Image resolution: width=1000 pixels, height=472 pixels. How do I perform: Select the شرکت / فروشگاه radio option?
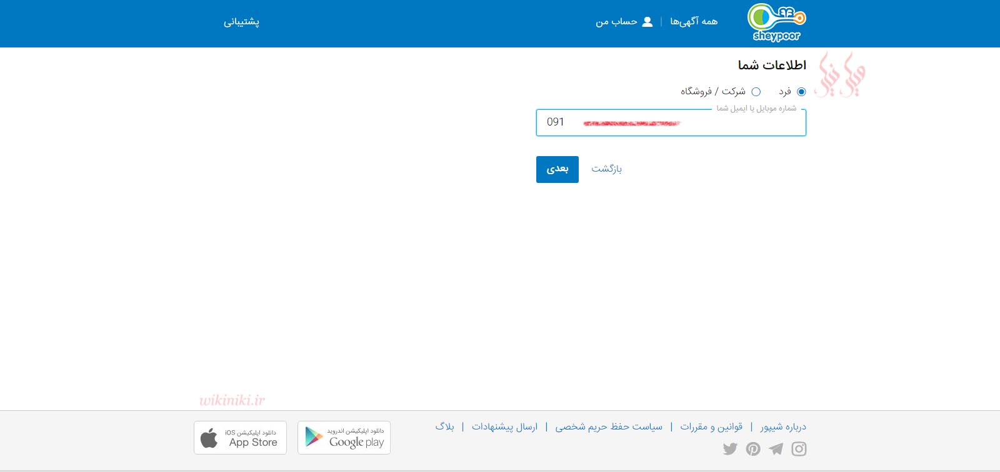coord(756,92)
